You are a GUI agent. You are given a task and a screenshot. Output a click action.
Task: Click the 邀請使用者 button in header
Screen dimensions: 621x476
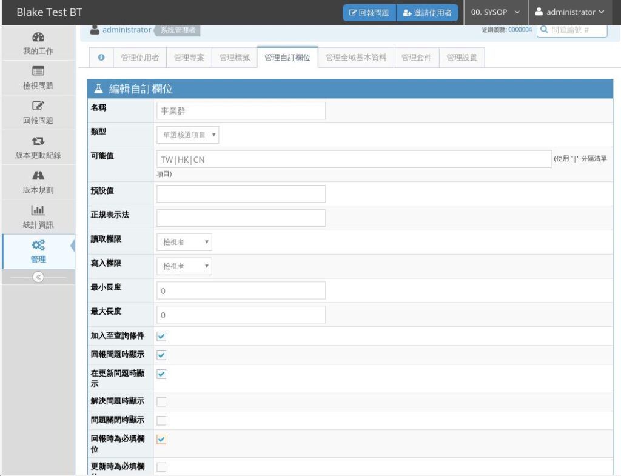(x=428, y=13)
